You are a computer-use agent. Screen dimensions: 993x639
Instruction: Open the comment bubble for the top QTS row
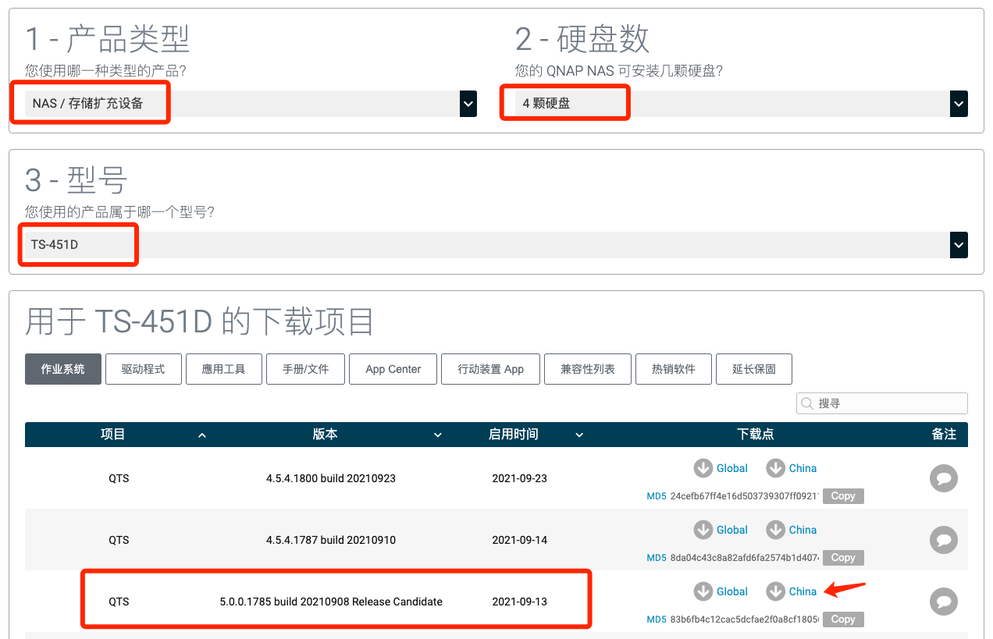pyautogui.click(x=943, y=478)
